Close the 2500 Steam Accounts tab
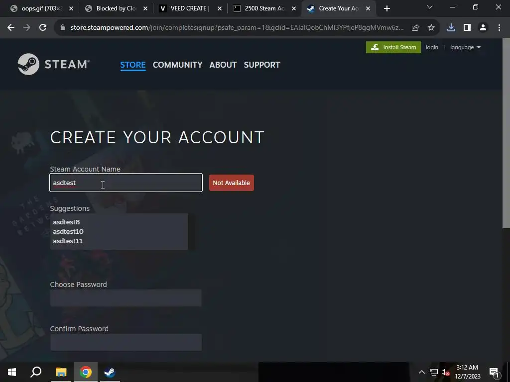The width and height of the screenshot is (510, 382). [x=294, y=8]
